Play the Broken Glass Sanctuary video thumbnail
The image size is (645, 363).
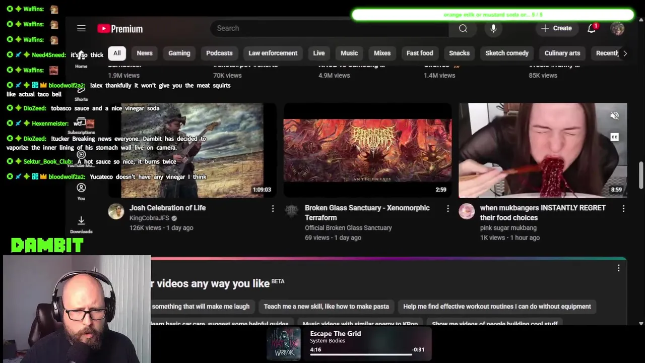pos(367,150)
